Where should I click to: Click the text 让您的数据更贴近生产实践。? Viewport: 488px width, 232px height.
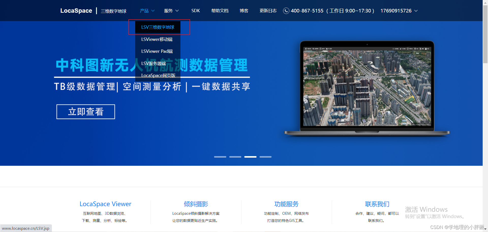pyautogui.click(x=196, y=221)
